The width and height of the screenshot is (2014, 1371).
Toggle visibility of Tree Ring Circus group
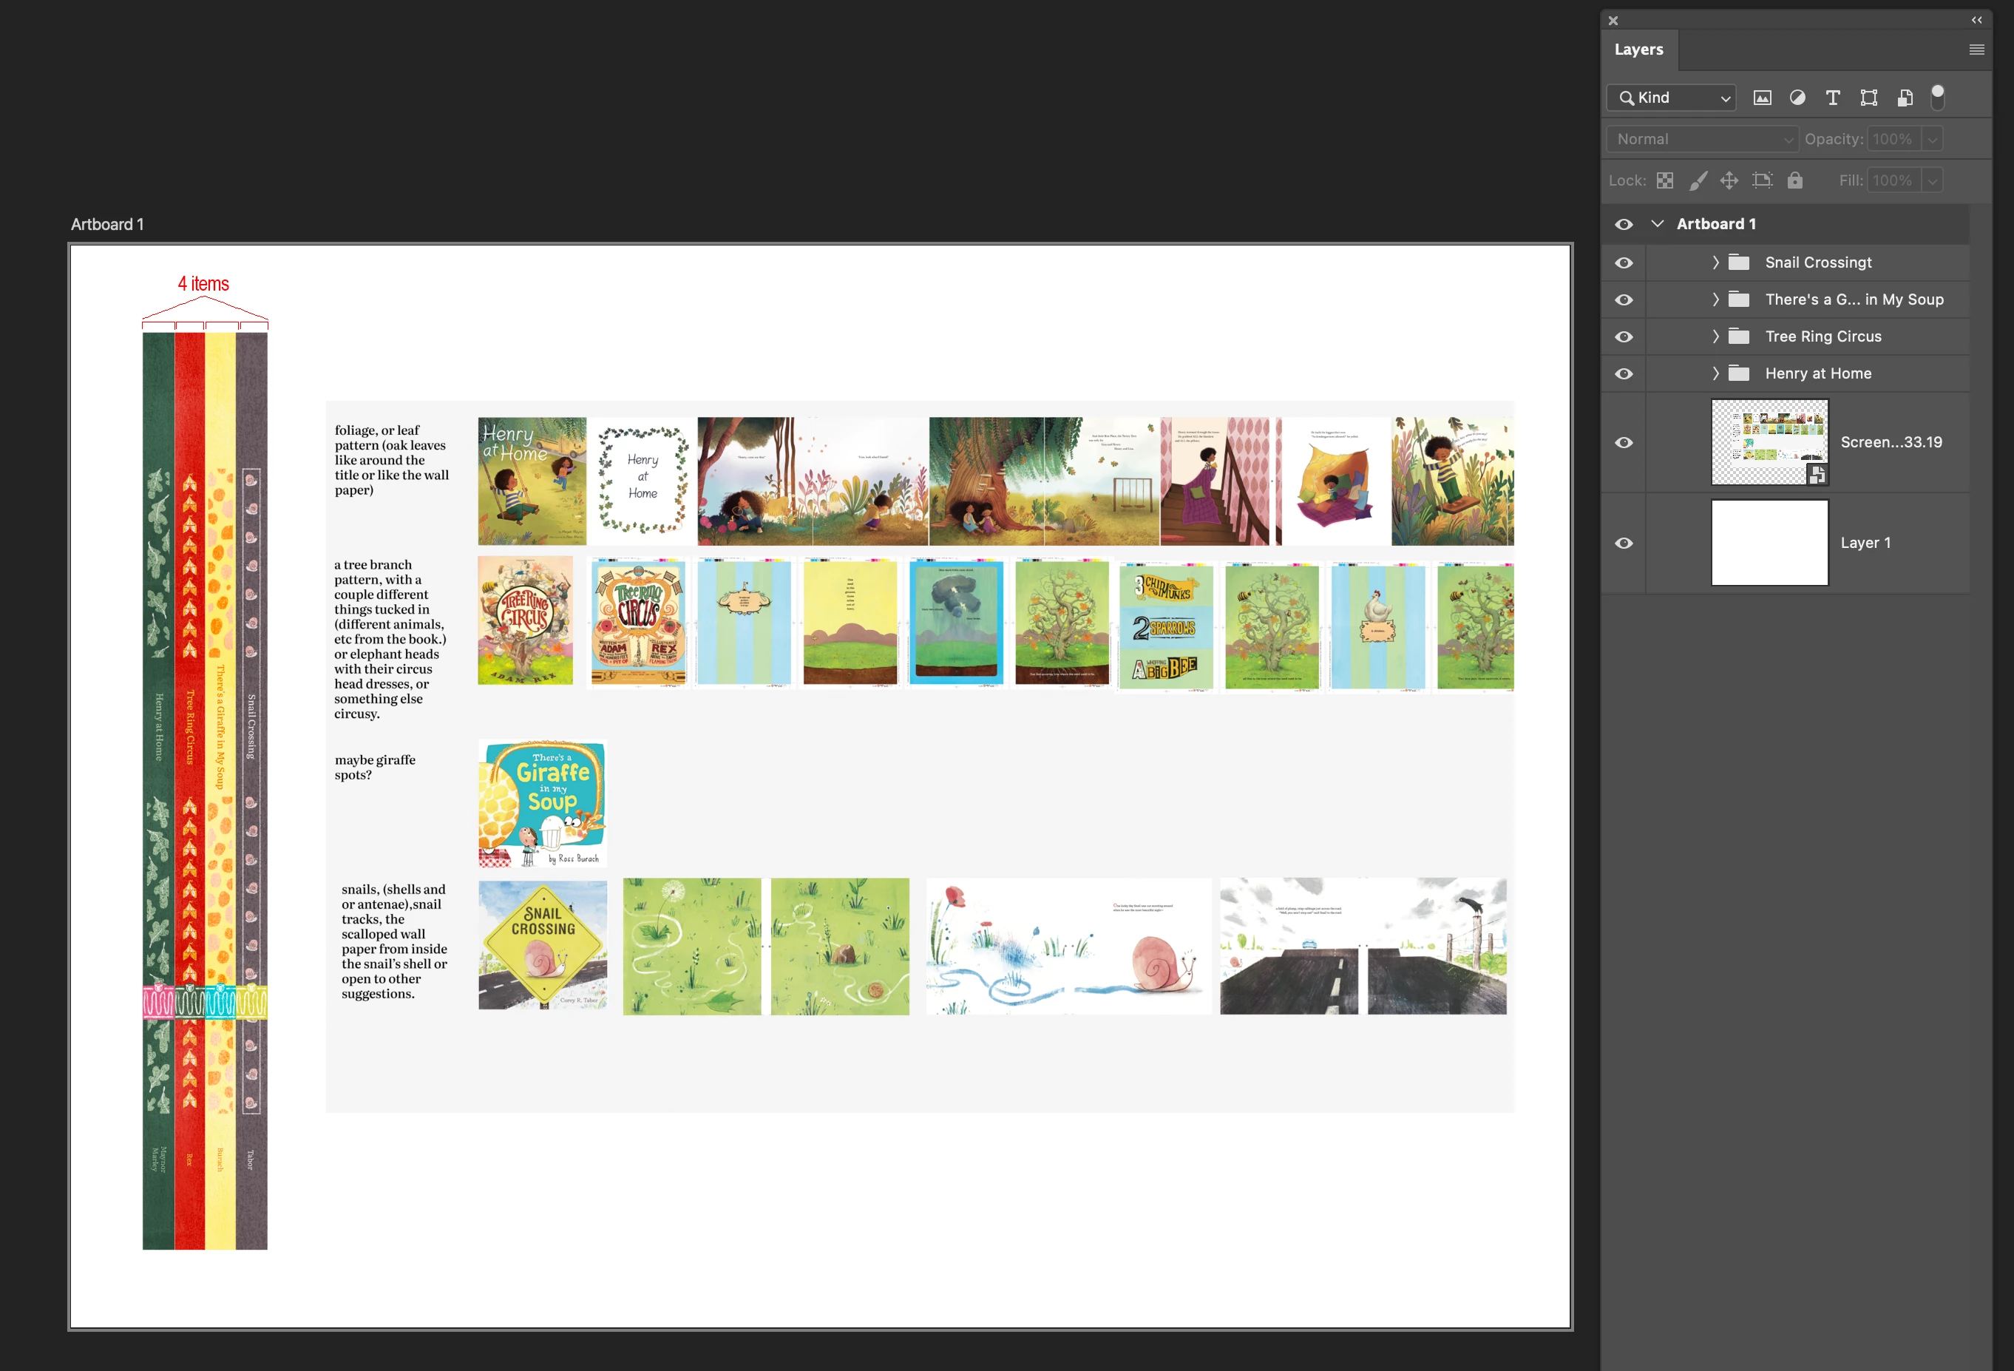tap(1624, 337)
